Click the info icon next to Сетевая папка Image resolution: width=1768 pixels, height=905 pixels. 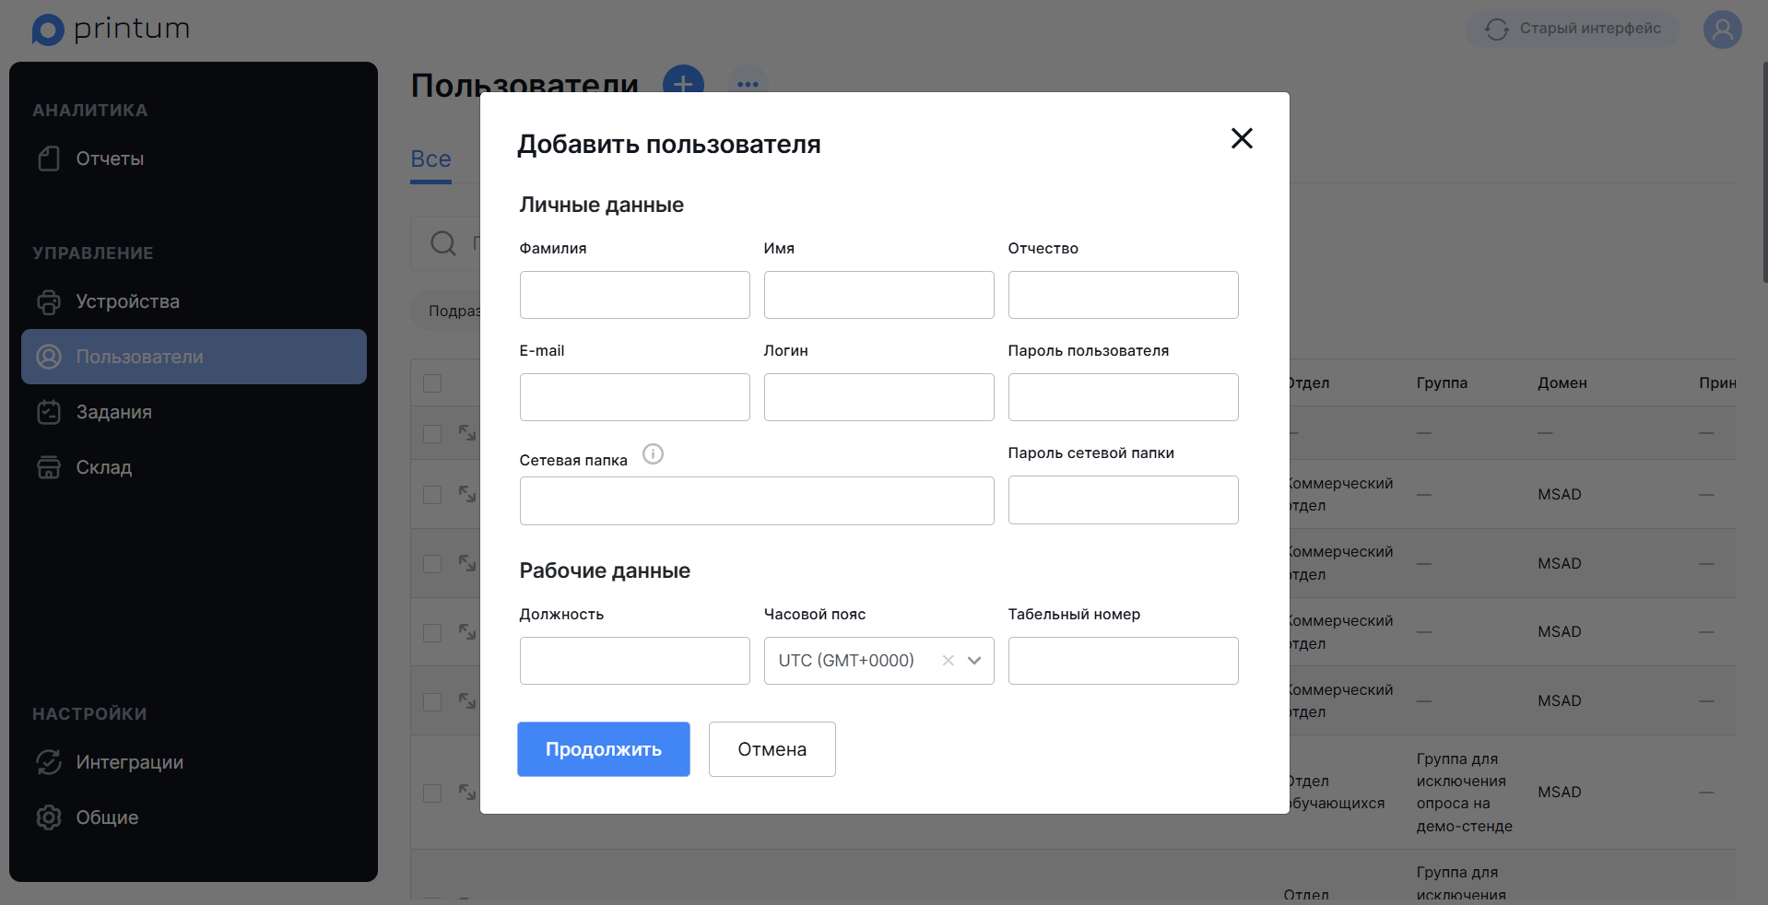click(653, 453)
